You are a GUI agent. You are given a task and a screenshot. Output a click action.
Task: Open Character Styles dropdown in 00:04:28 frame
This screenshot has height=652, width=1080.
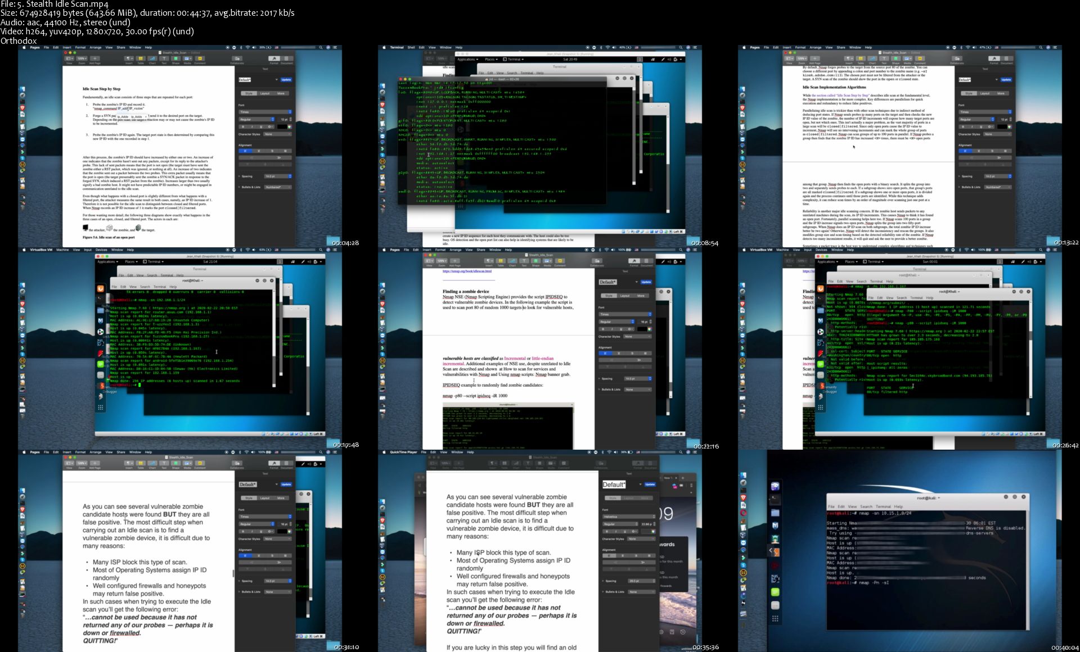[x=277, y=134]
